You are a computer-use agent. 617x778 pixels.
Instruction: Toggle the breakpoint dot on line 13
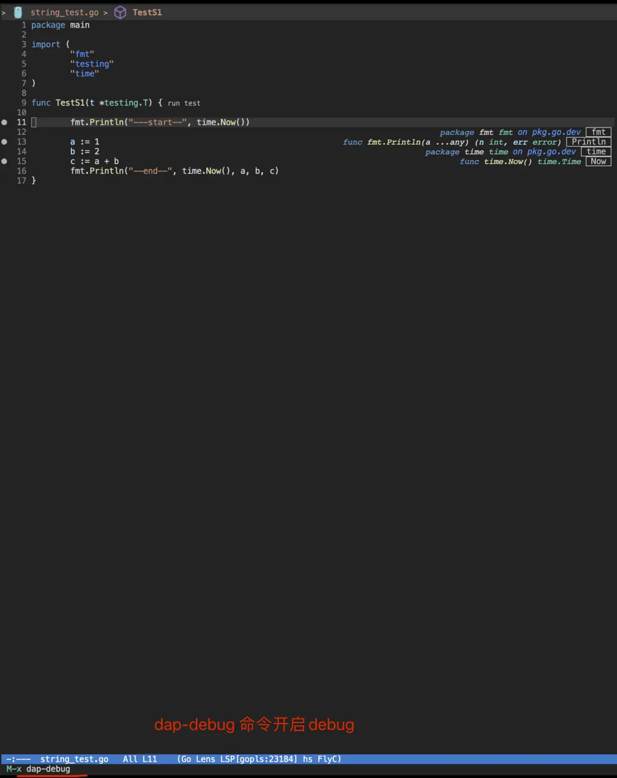(x=4, y=142)
